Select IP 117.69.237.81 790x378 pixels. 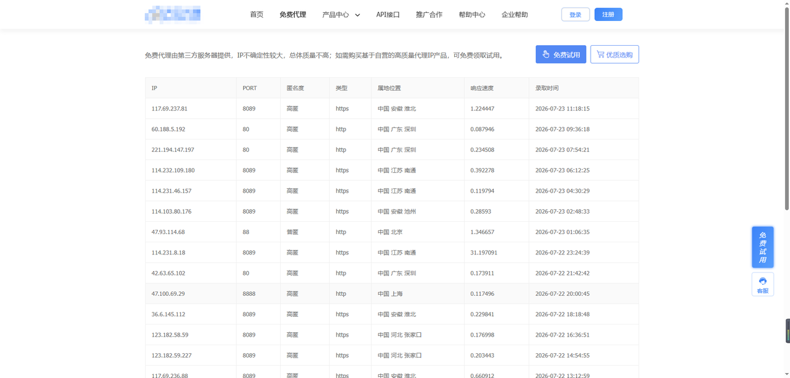tap(170, 109)
